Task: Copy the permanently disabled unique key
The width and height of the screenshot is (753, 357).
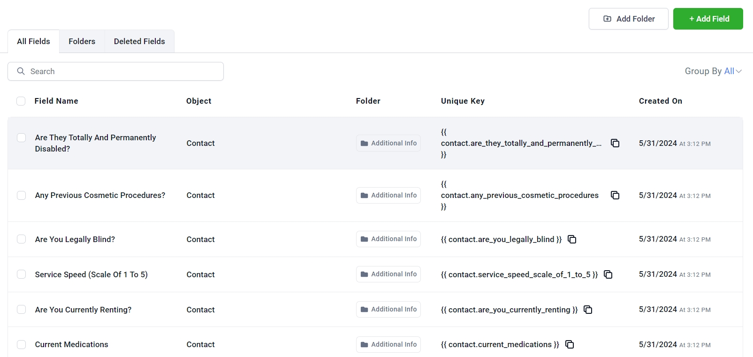Action: [615, 143]
